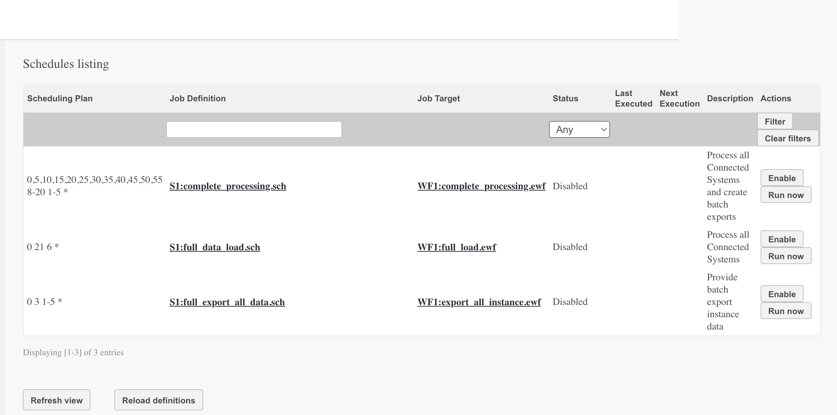The width and height of the screenshot is (837, 415).
Task: Click the Status column header
Action: 565,98
